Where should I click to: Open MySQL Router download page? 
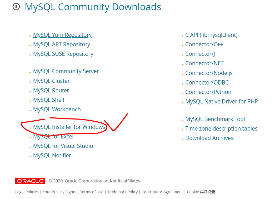click(x=51, y=90)
